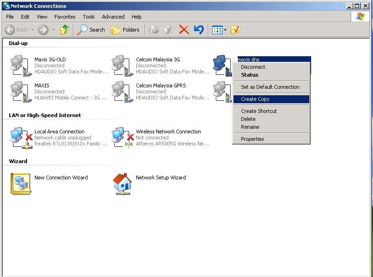Click the Wizard group header
Image resolution: width=373 pixels, height=277 pixels.
(18, 161)
